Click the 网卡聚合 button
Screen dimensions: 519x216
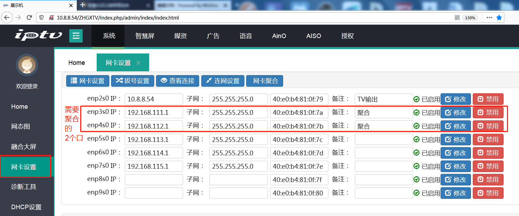pos(265,81)
